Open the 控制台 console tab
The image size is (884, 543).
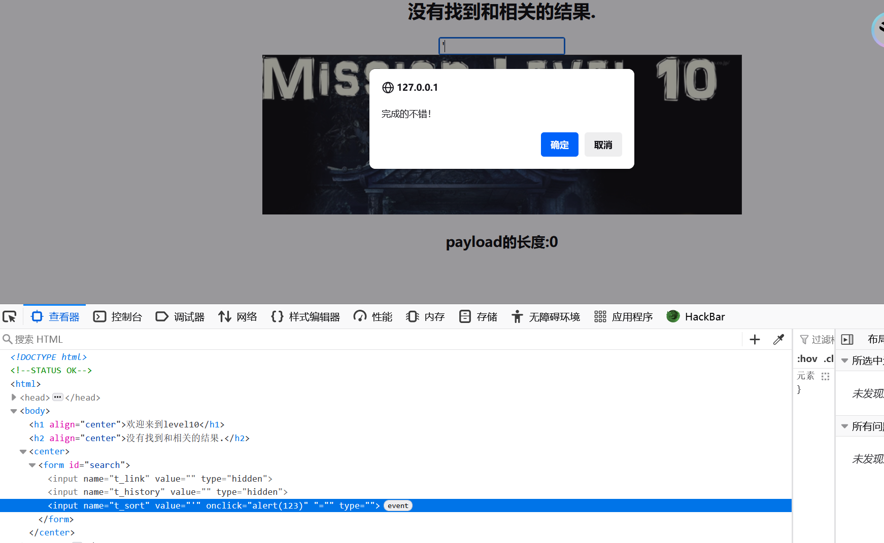tap(117, 317)
